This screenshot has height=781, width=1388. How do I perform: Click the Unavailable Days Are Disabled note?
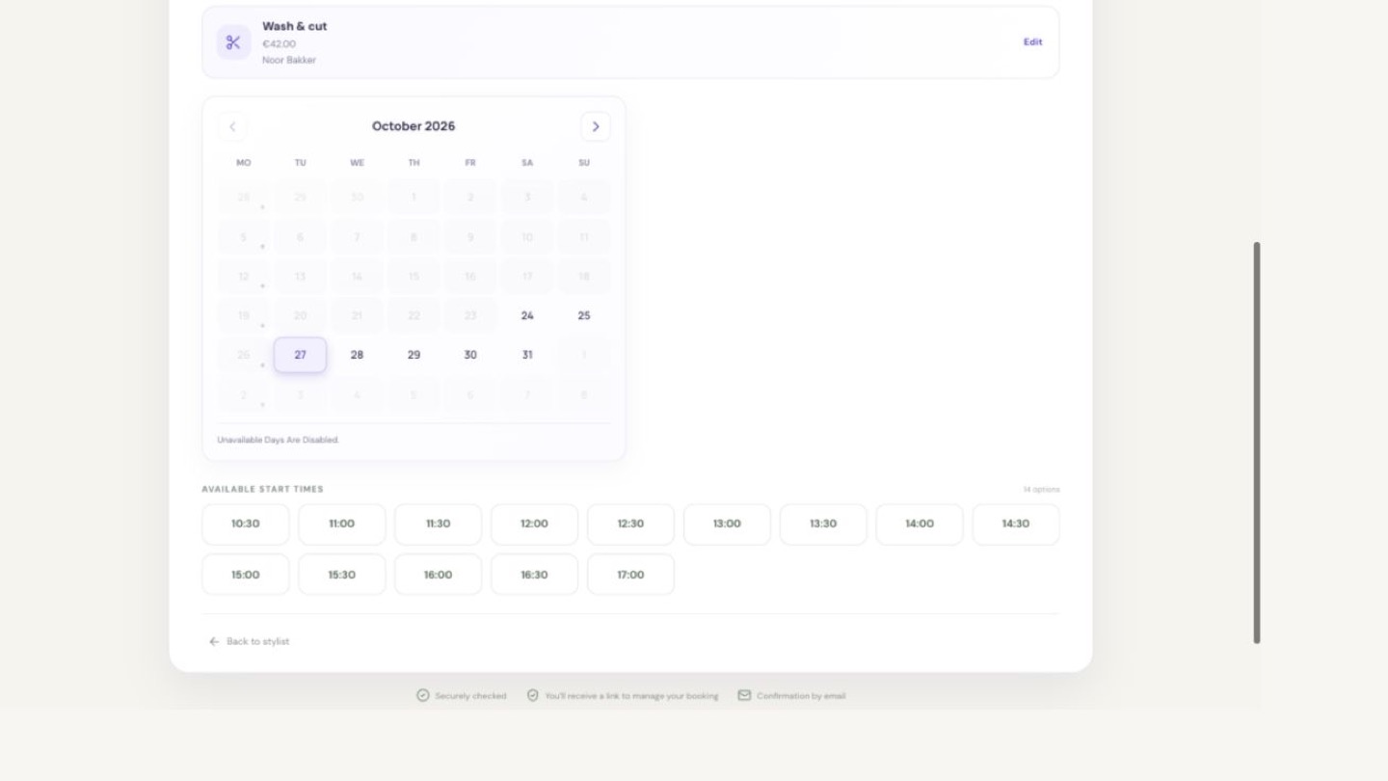[x=279, y=440]
